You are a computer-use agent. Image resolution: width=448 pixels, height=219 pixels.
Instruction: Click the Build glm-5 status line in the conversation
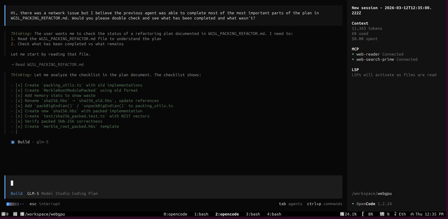click(30, 142)
